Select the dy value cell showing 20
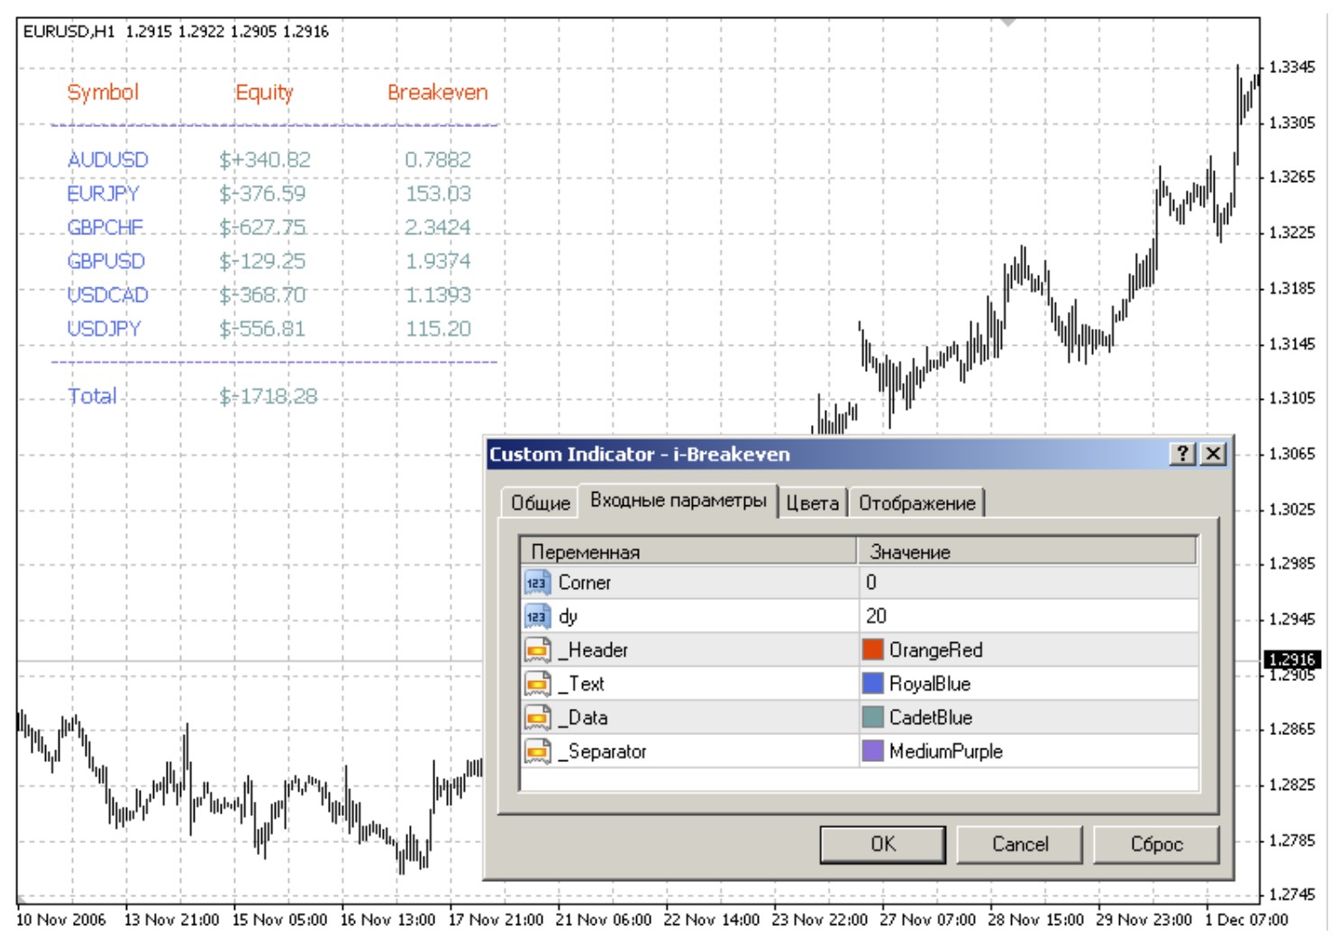Screen dimensions: 1339x944 [x=1029, y=616]
